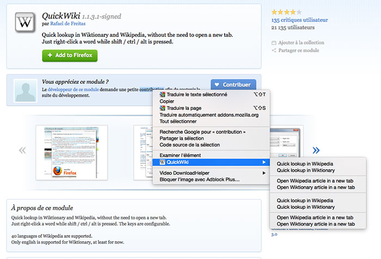The height and width of the screenshot is (259, 381).
Task: Click the 40 languages of Wikipedia are supported text
Action: [52, 236]
